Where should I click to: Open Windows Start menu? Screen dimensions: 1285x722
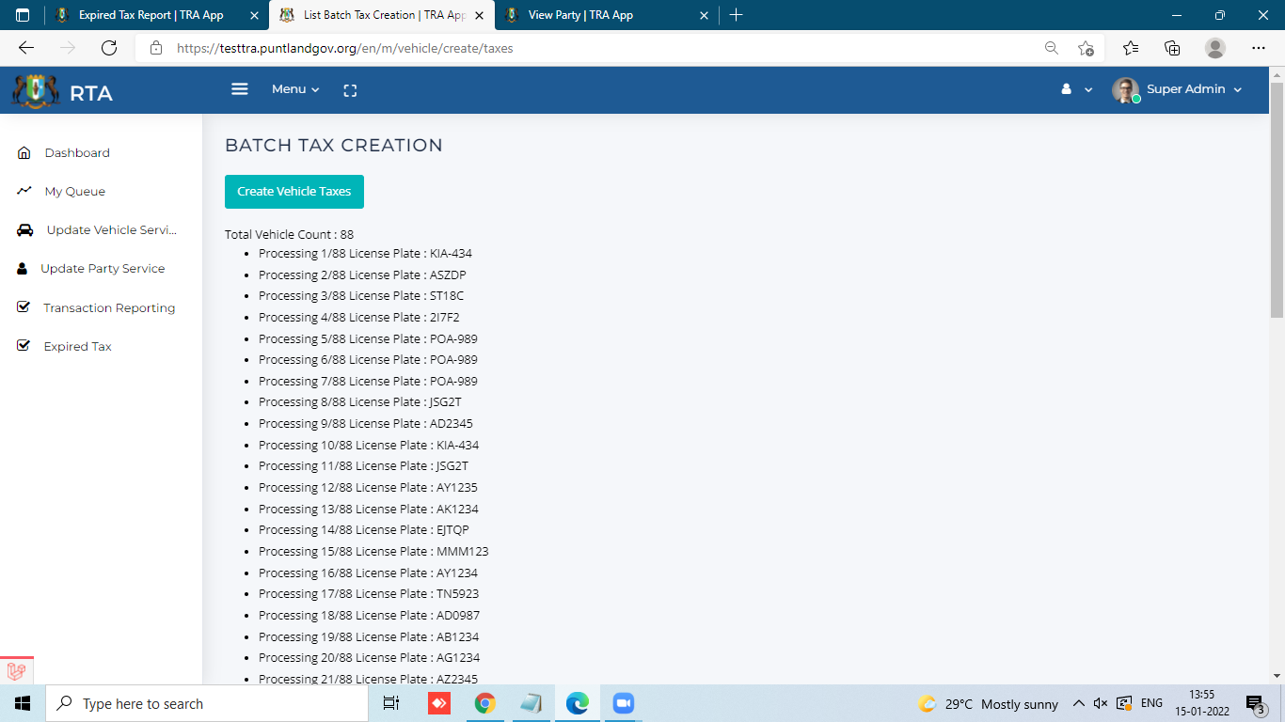(23, 703)
